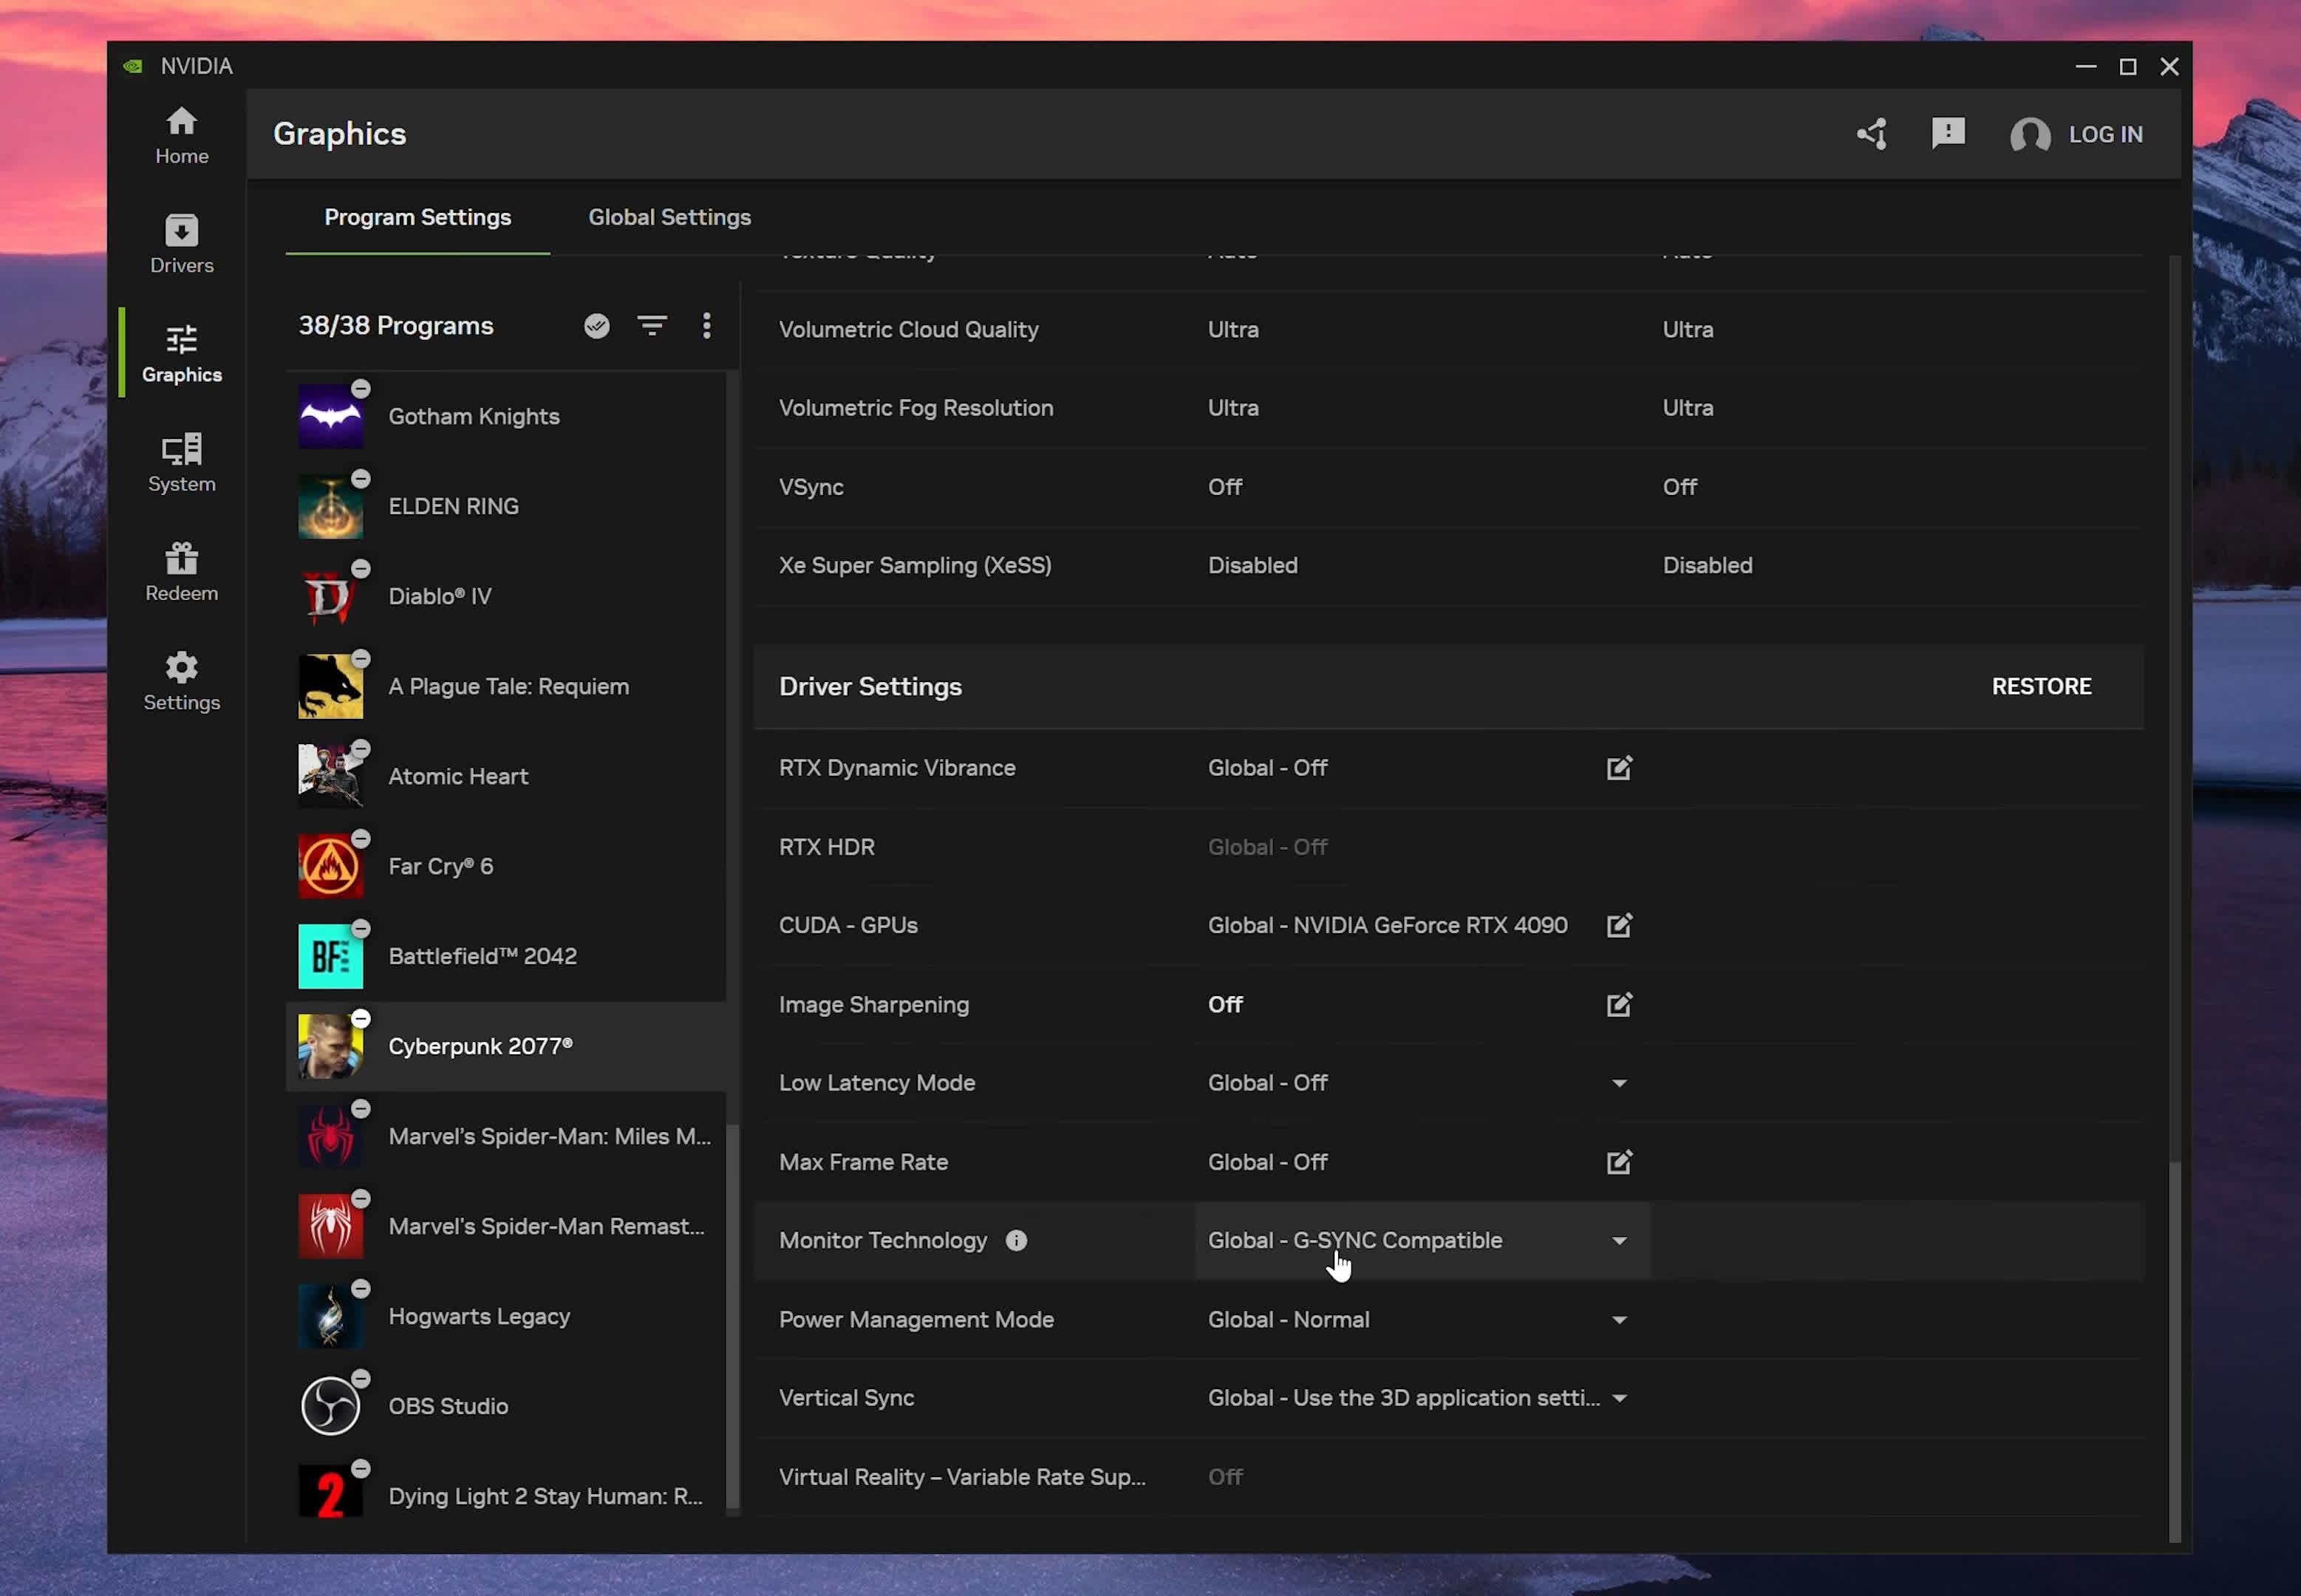Open the System panel from the sidebar
The width and height of the screenshot is (2301, 1596).
[x=181, y=462]
